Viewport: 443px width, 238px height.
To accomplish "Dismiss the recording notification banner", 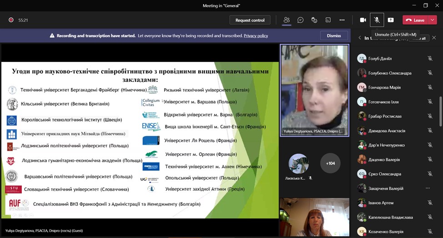I will (334, 35).
